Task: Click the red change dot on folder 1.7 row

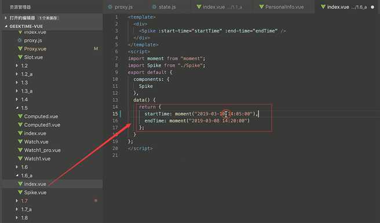Action: pyautogui.click(x=96, y=200)
